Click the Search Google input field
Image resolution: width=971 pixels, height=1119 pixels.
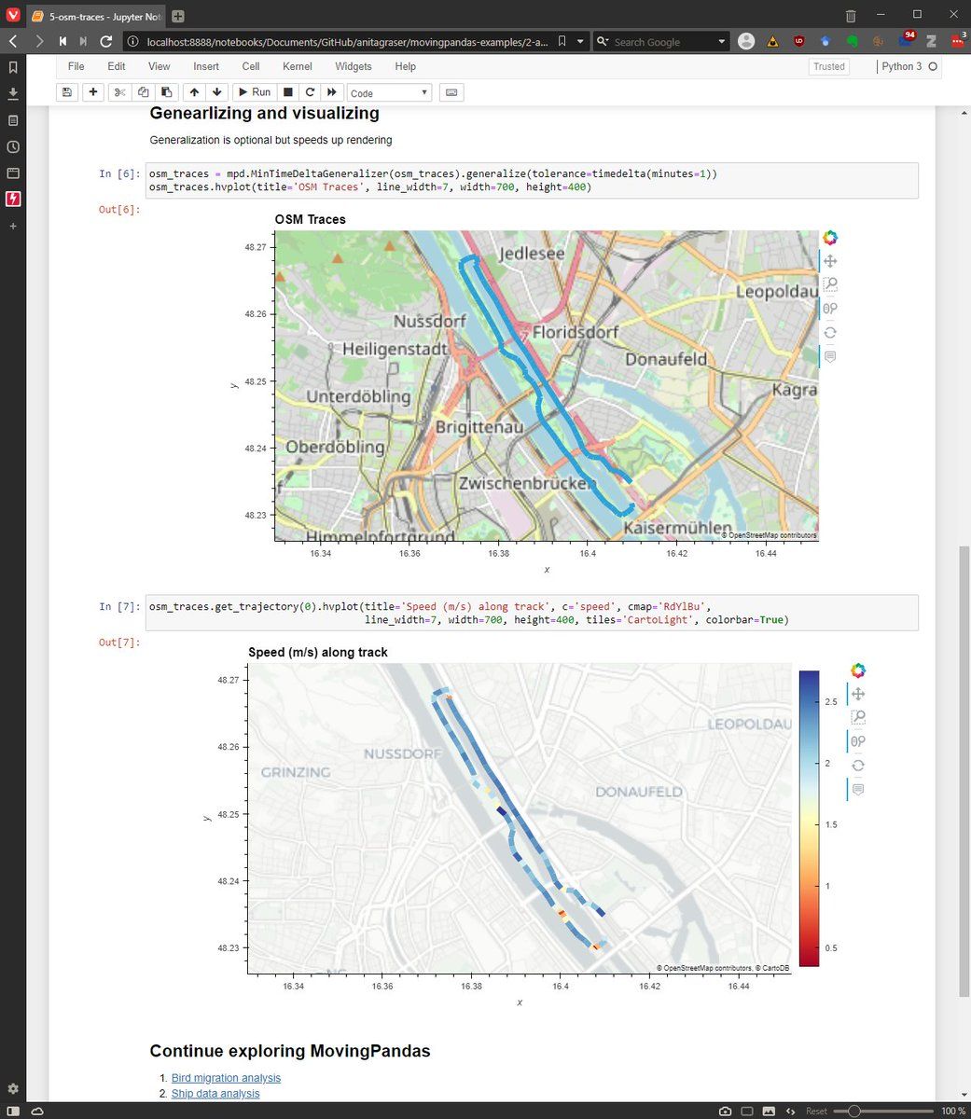pos(662,41)
